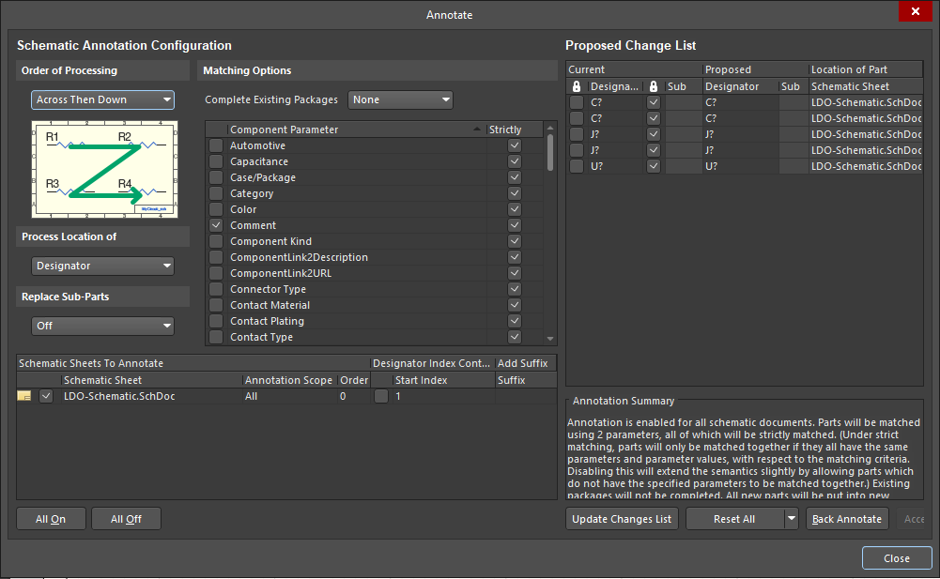Click Update Changes List
Image resolution: width=940 pixels, height=579 pixels.
click(x=621, y=518)
